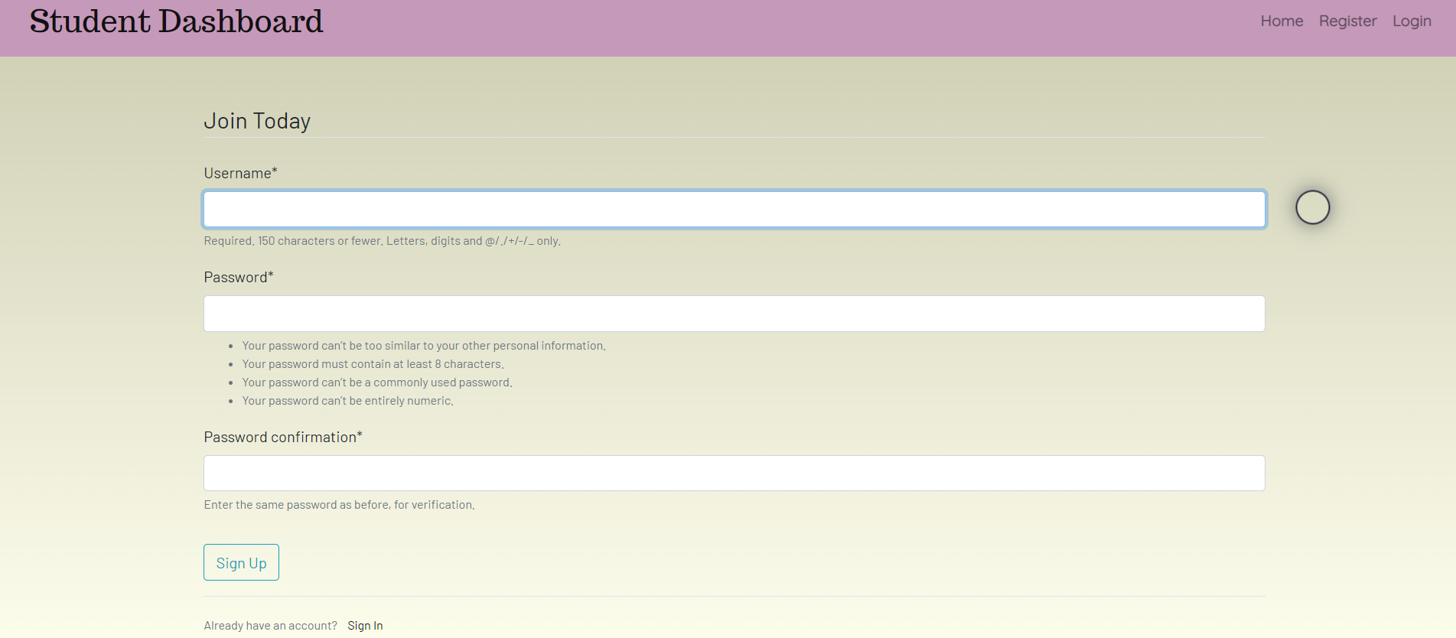This screenshot has height=638, width=1456.
Task: Click the Password confirmation input field
Action: (x=735, y=474)
